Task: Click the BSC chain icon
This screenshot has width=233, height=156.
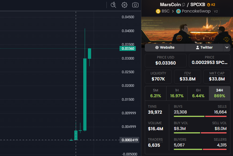Action: point(158,11)
